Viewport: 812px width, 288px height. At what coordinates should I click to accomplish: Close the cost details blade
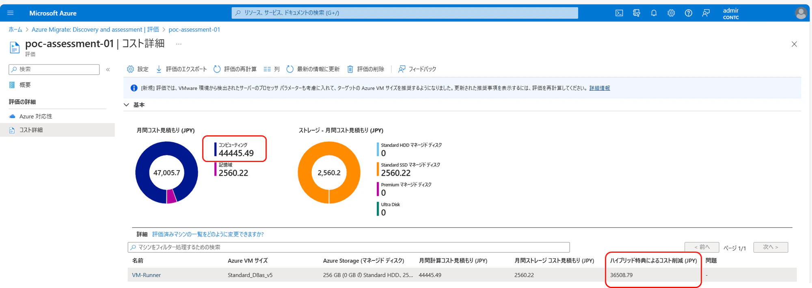(794, 44)
